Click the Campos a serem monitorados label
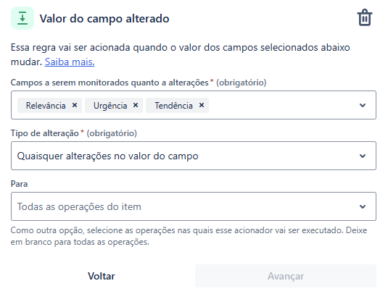The image size is (388, 294). (x=110, y=83)
